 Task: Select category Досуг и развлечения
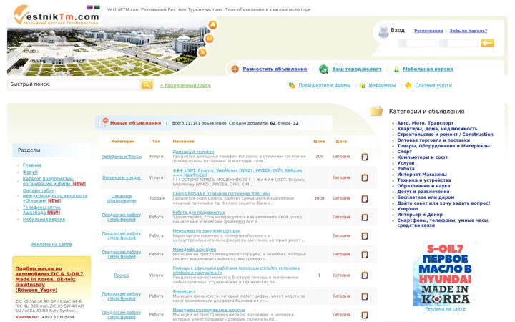(x=423, y=192)
